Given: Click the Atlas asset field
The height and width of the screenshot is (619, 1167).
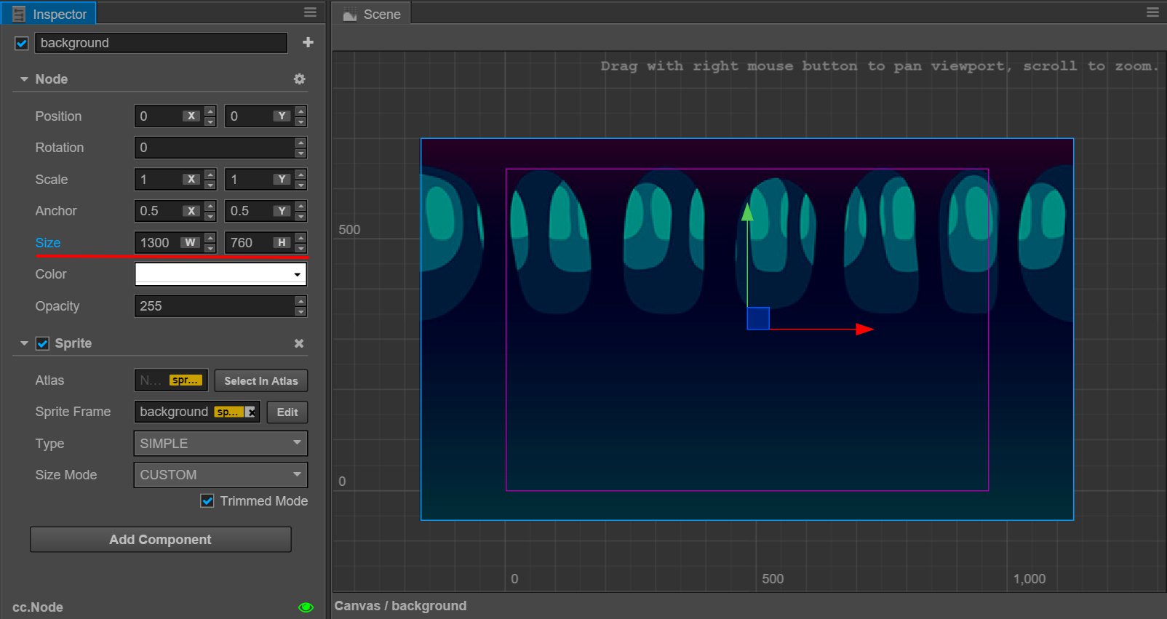Looking at the screenshot, I should coord(171,380).
